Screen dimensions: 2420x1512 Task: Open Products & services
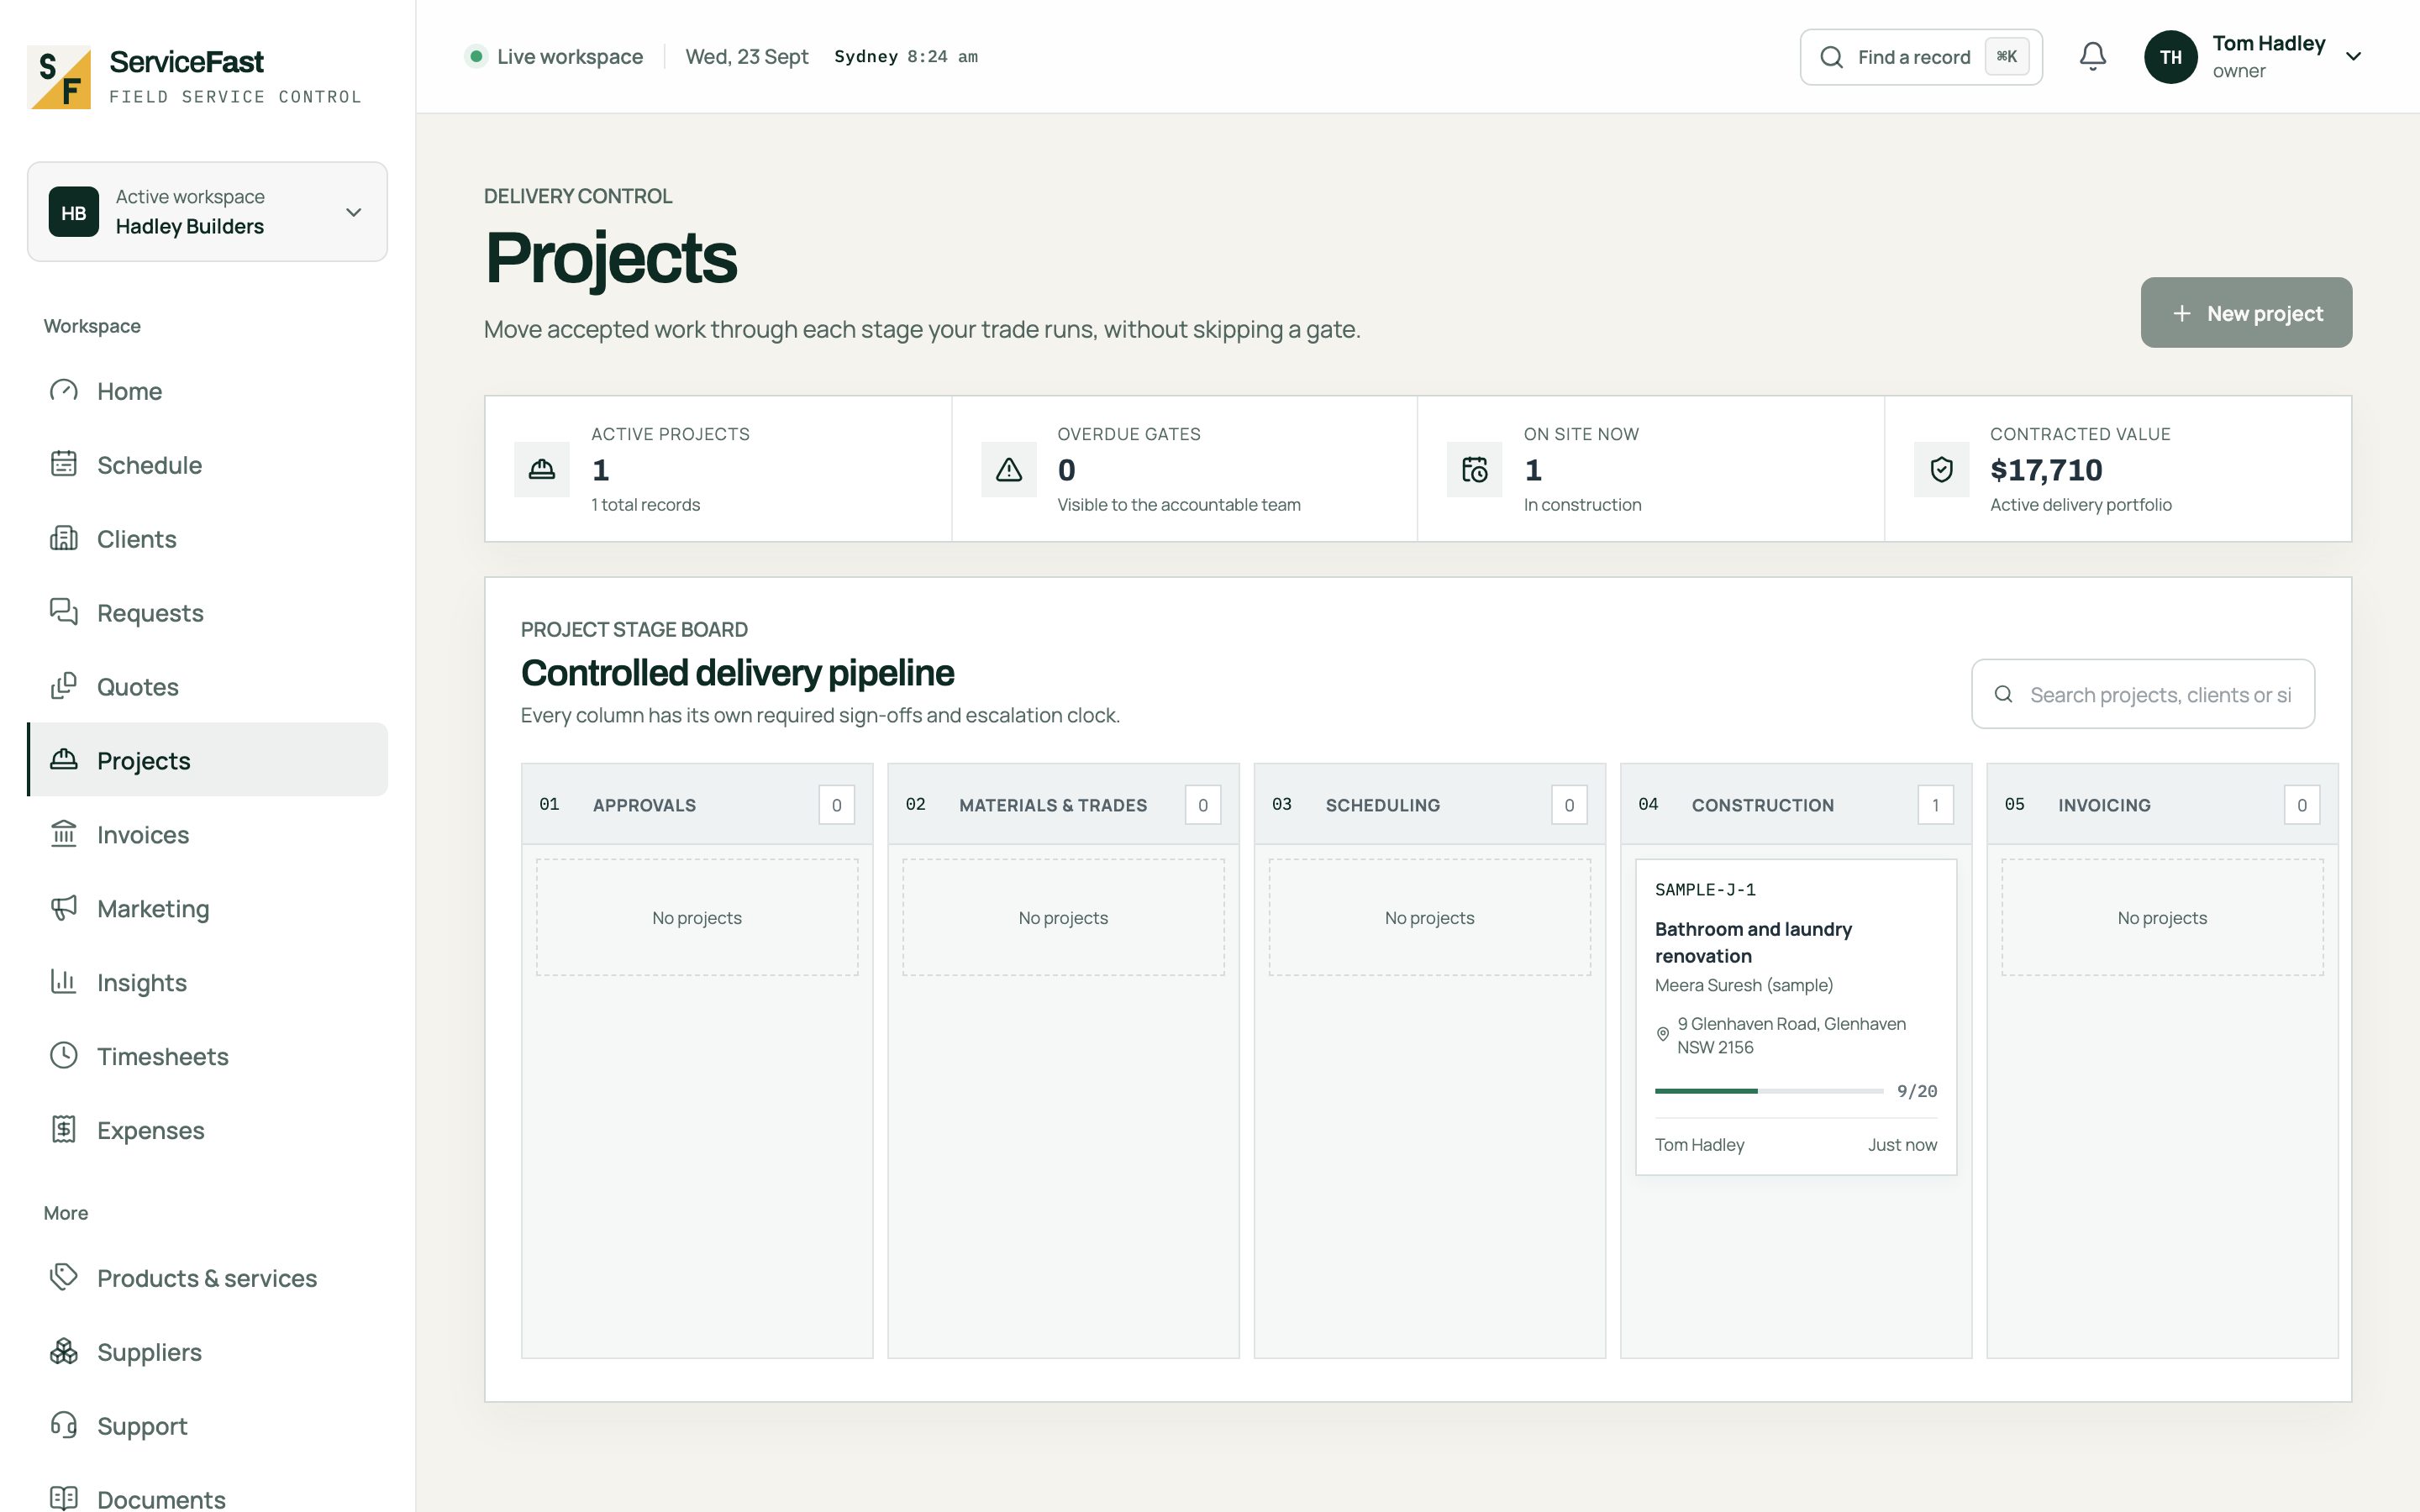click(x=207, y=1278)
